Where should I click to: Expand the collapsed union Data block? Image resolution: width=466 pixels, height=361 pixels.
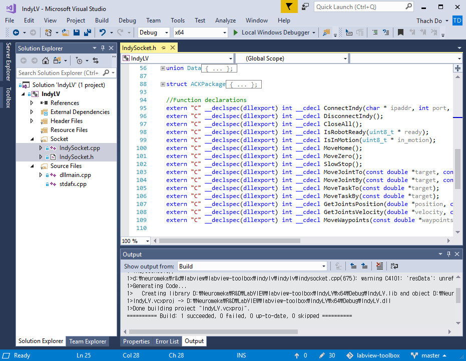pos(163,68)
